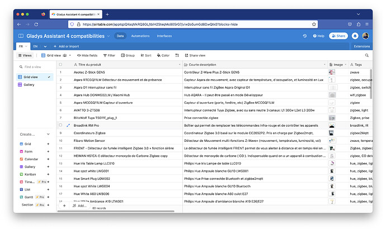Open browser extensions icon

pos(359,25)
